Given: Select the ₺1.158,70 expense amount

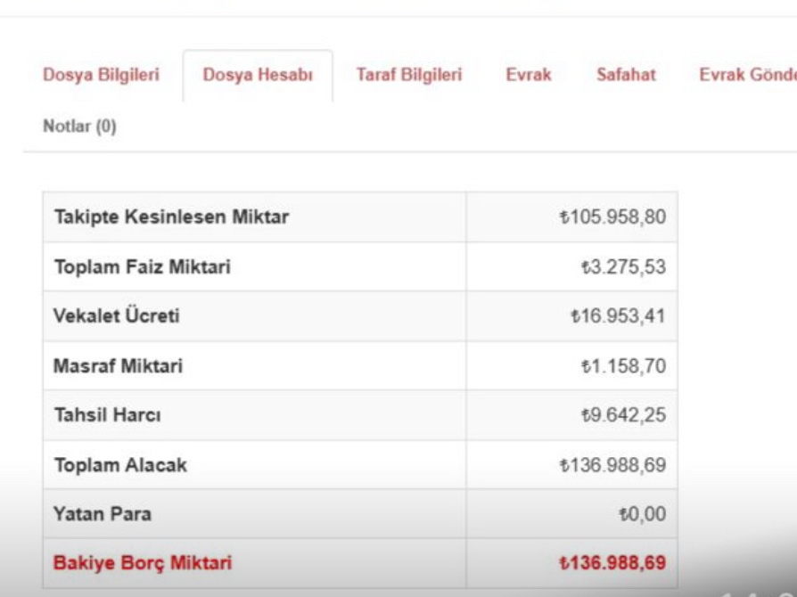Looking at the screenshot, I should click(623, 366).
